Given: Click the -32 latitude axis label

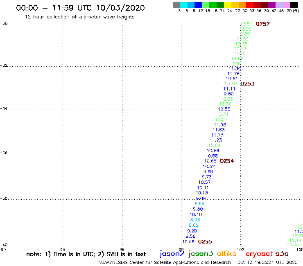Looking at the screenshot, I should click(4, 65).
